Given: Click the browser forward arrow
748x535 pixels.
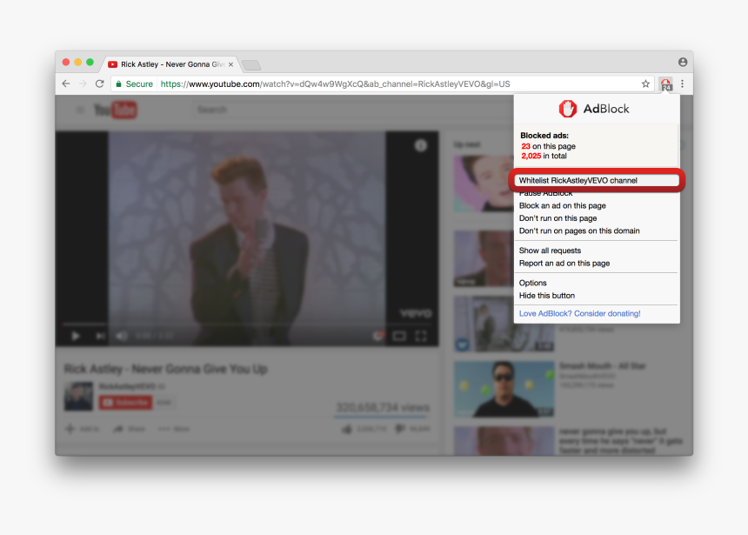Looking at the screenshot, I should (83, 84).
